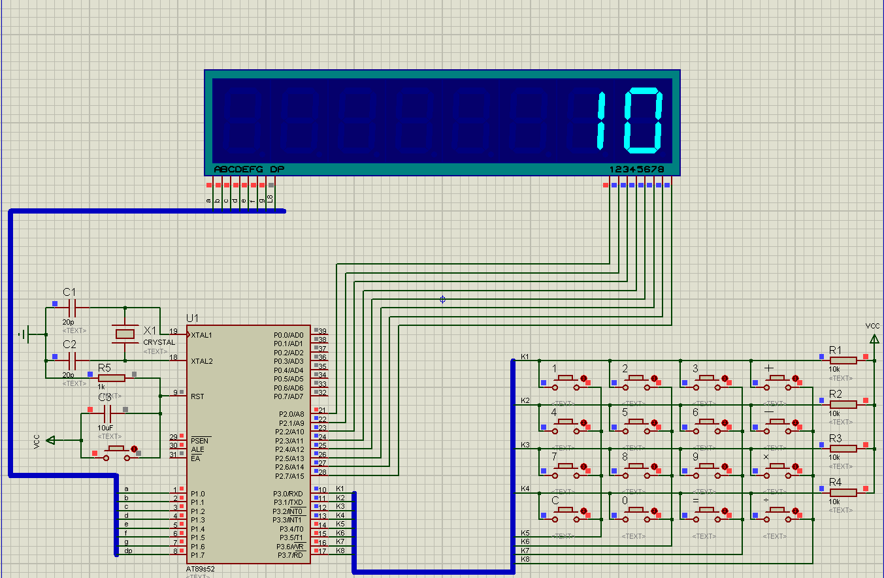Click the P3.0/RXD pin label

pos(288,494)
